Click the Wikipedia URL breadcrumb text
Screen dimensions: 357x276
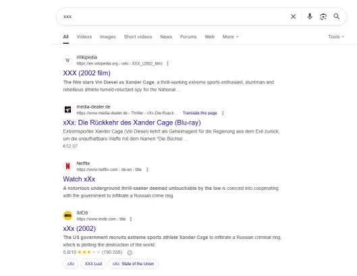[x=119, y=63]
